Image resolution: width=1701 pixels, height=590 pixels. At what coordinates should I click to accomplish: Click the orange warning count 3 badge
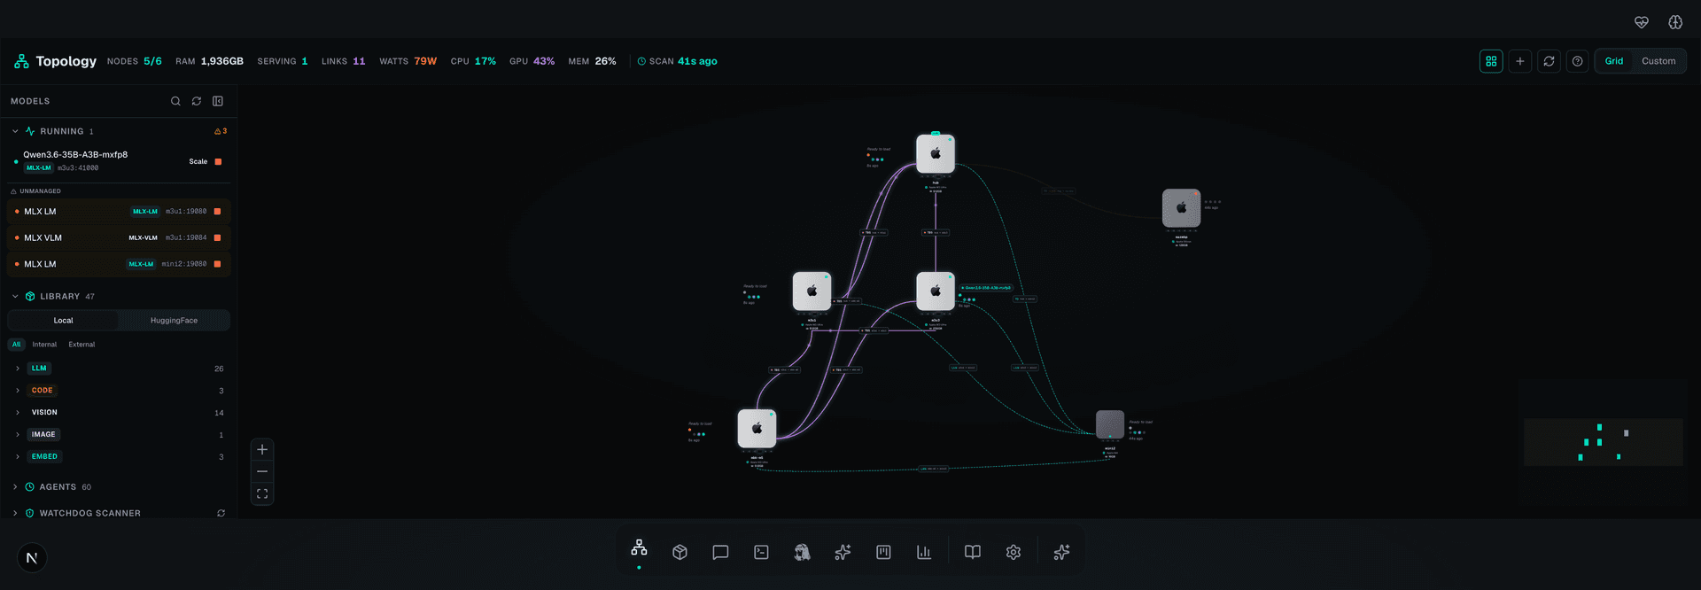[x=221, y=131]
